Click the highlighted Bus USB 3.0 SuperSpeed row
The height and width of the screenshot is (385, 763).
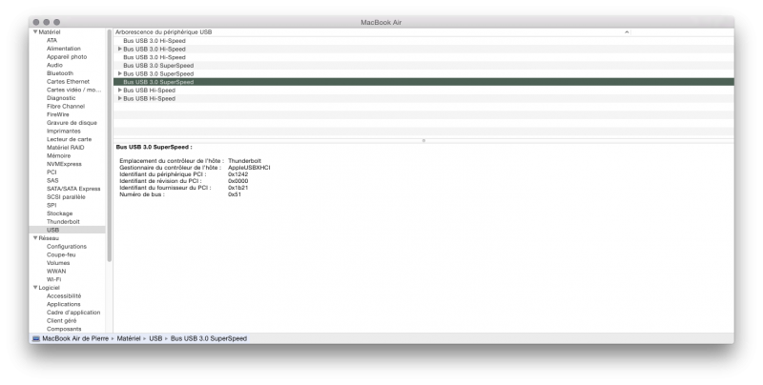tap(423, 82)
